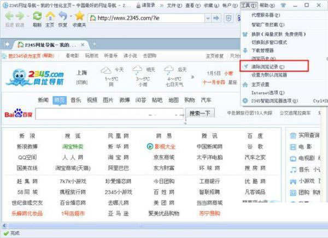
Task: Open the 查看 menu
Action: (x=192, y=5)
